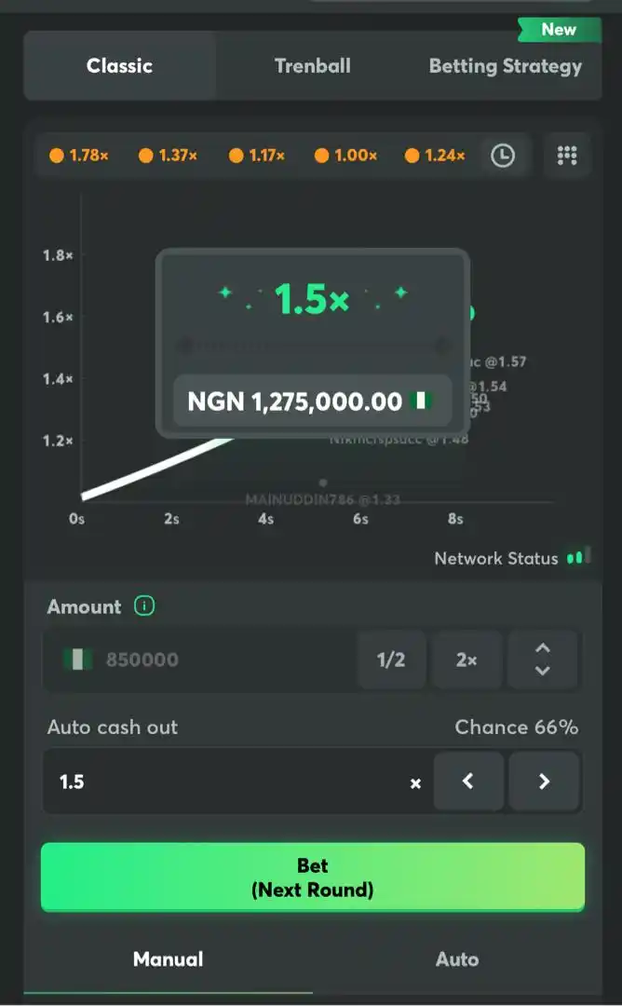Click the flag beside NGN 1,275,000.00

[421, 401]
